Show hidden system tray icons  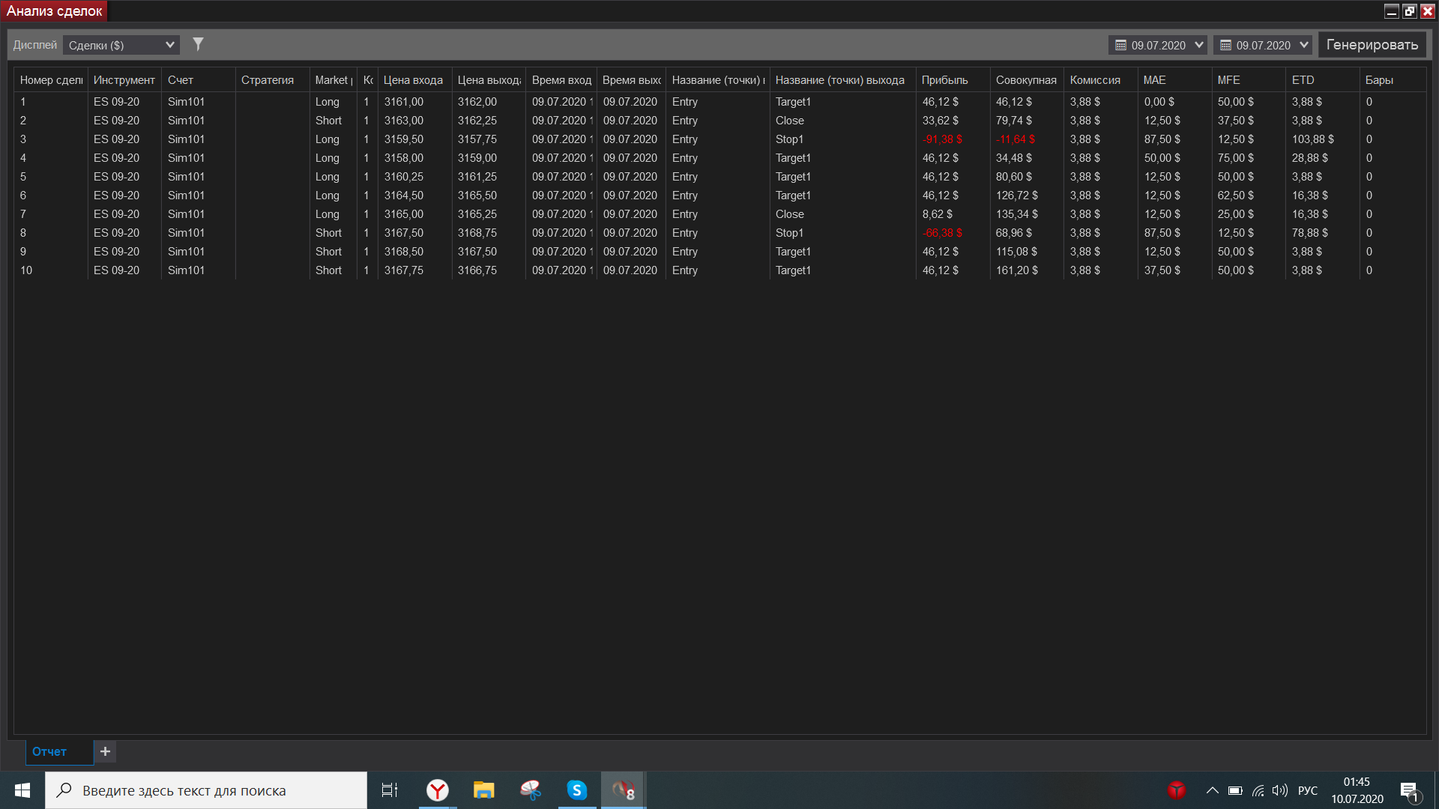[1212, 790]
